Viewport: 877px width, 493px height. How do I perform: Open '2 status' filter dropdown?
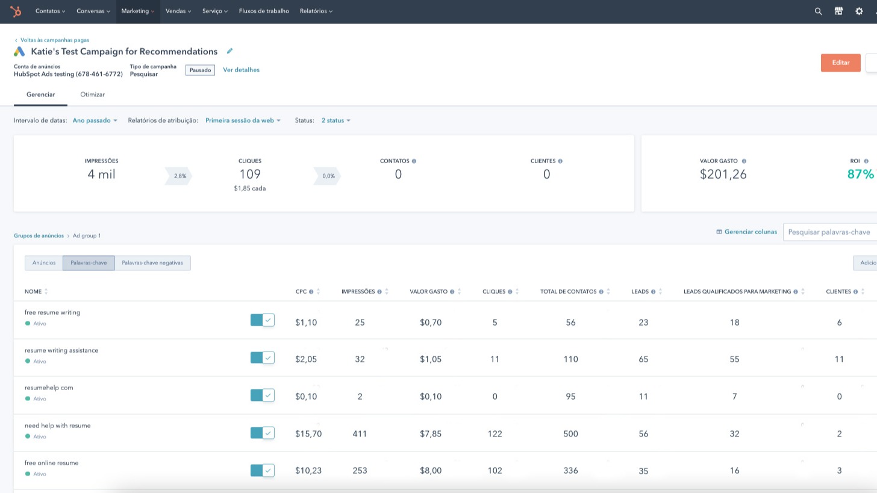336,120
